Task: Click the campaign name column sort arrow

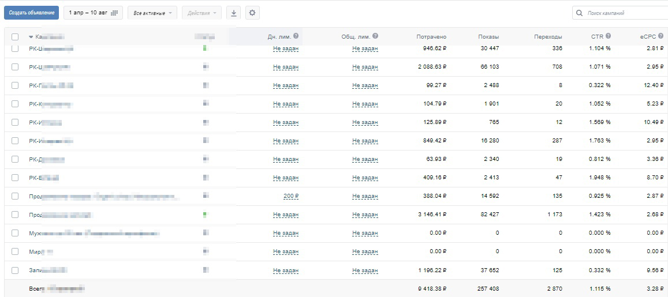Action: point(31,37)
